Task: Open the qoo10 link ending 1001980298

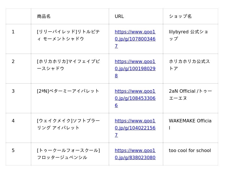Action: tap(135, 68)
